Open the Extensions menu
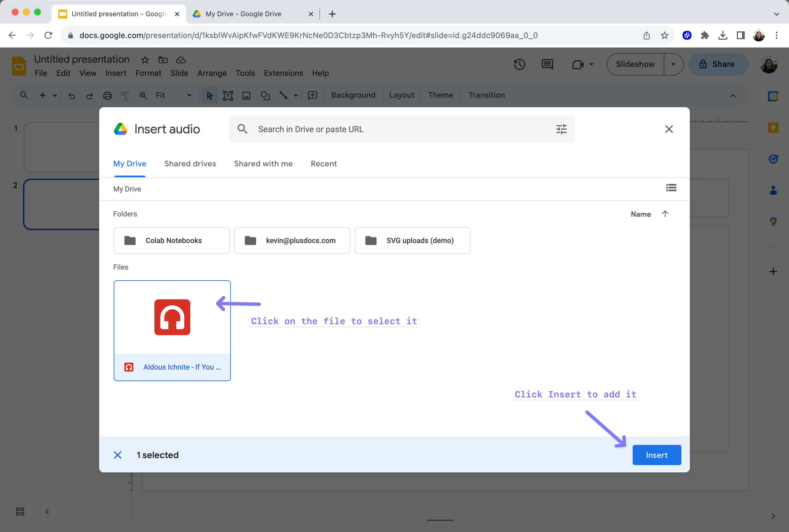Screen dimensions: 789x532 (x=283, y=73)
